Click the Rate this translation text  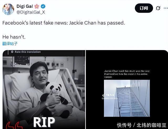pos(28,52)
